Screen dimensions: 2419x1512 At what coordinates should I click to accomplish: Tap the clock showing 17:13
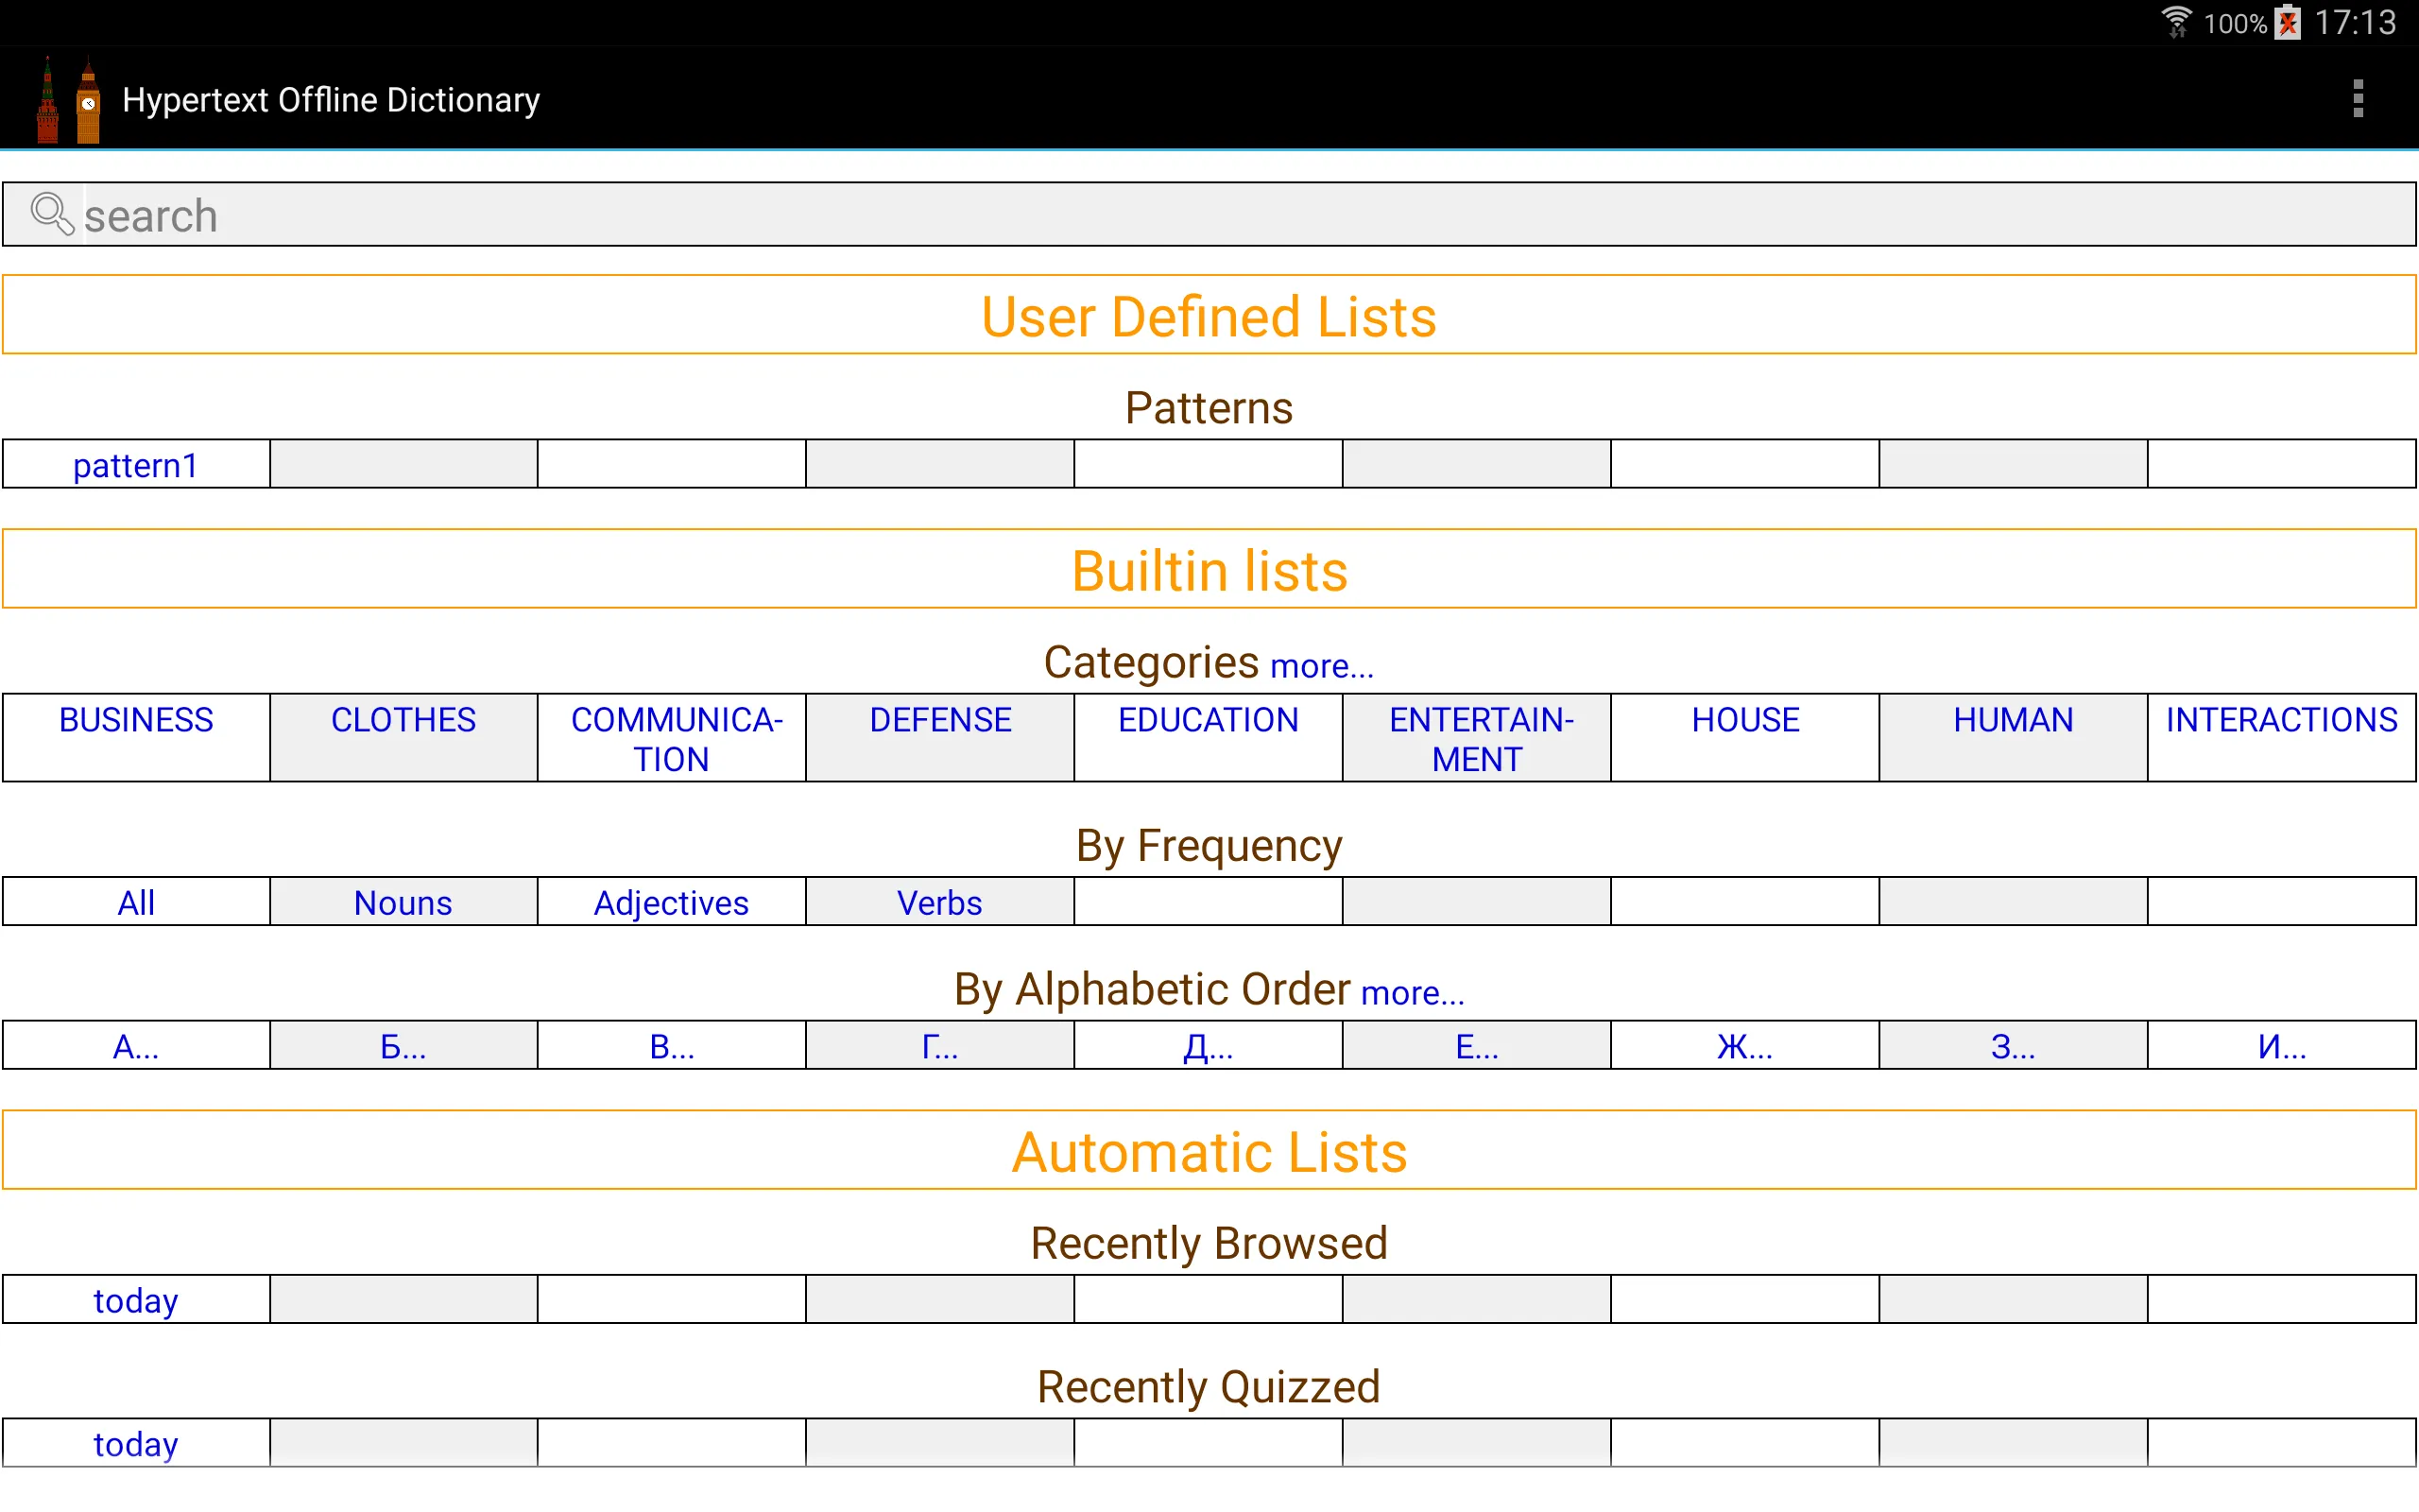pyautogui.click(x=2355, y=22)
